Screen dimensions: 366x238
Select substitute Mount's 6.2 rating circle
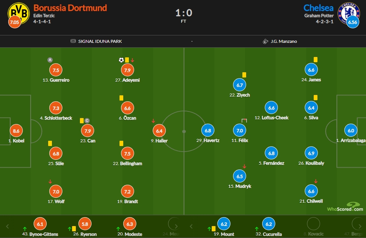click(224, 224)
